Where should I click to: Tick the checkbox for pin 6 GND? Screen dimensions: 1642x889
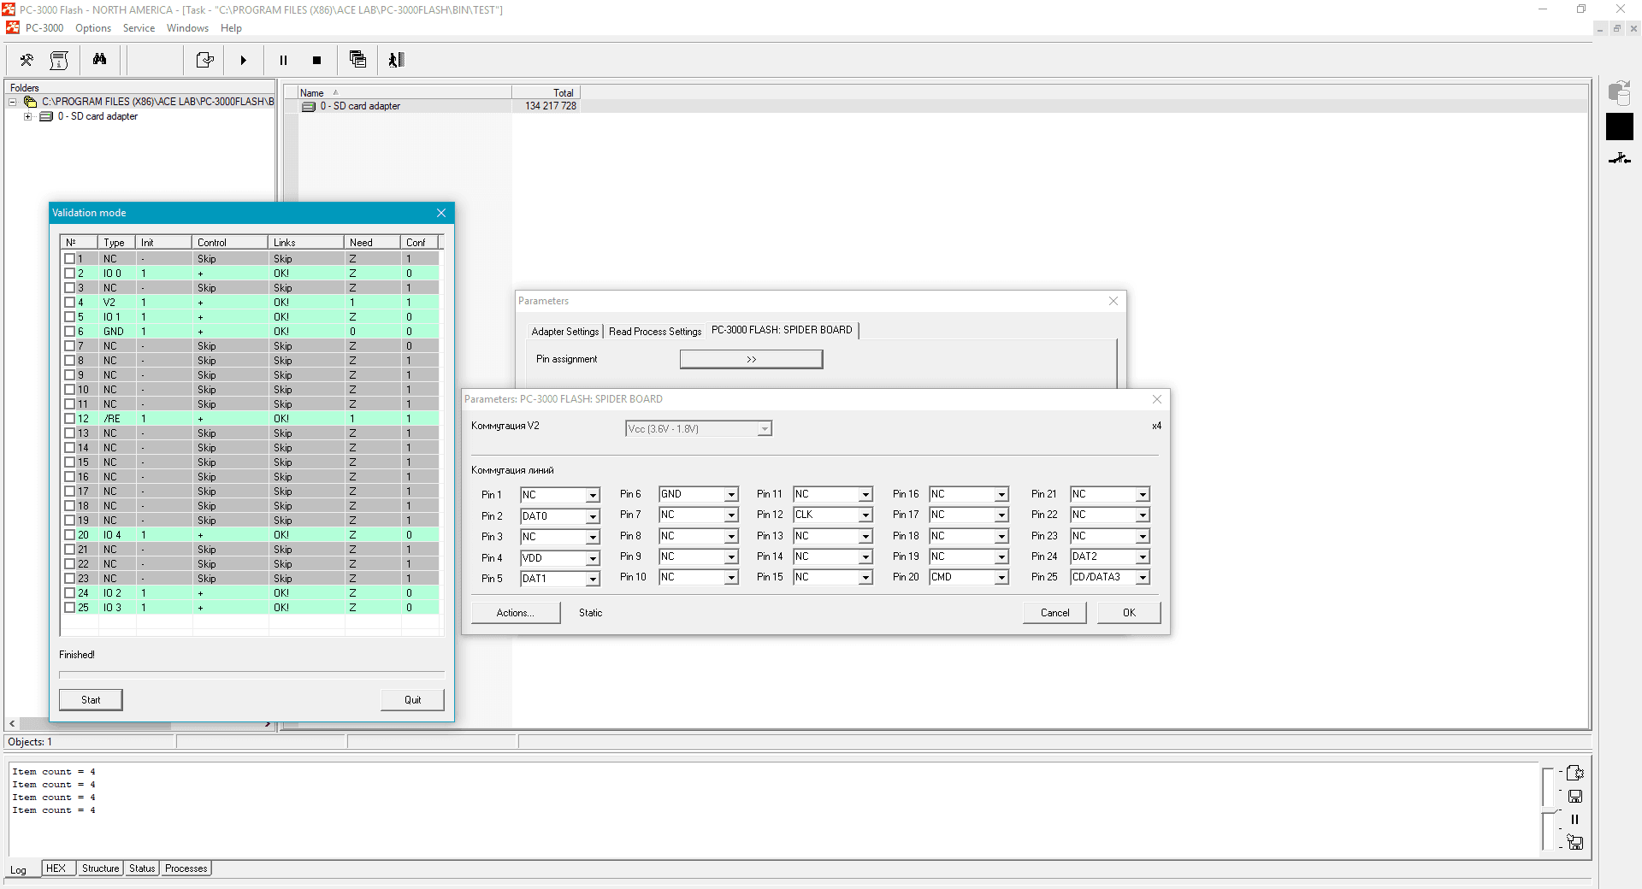click(x=70, y=331)
